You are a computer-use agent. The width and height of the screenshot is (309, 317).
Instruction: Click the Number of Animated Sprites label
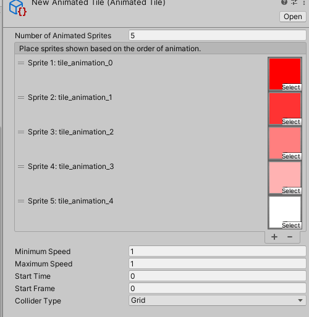tap(63, 36)
